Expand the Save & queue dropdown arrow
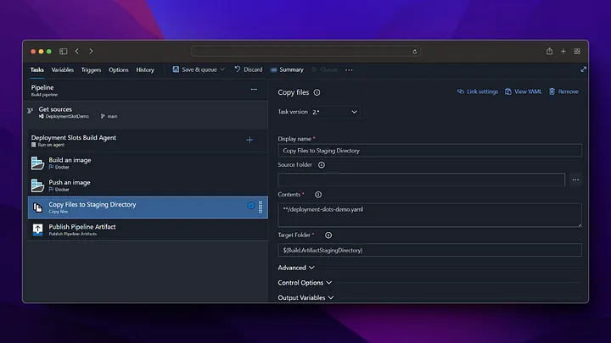The image size is (611, 343). pyautogui.click(x=222, y=69)
